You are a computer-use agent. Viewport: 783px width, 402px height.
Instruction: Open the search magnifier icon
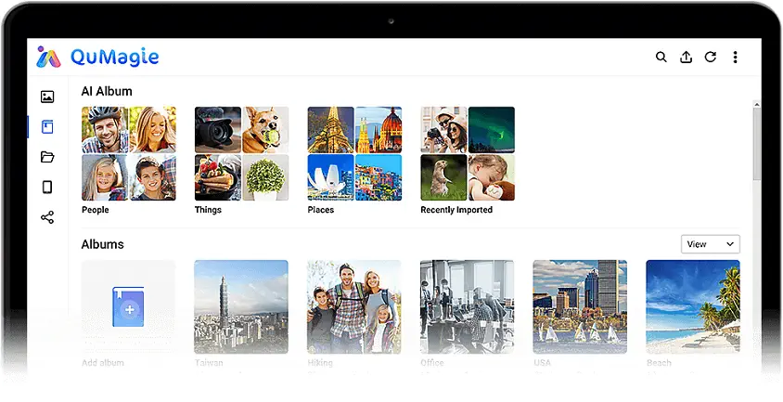point(661,57)
